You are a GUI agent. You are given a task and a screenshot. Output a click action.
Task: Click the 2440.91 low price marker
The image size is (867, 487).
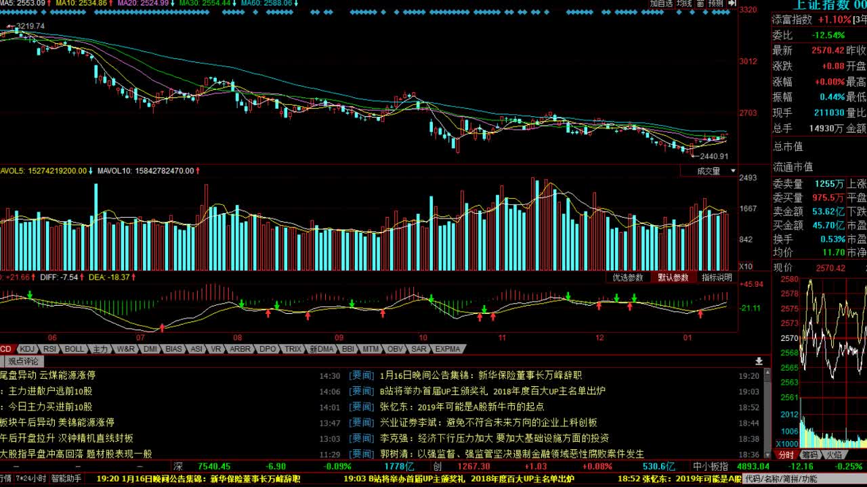(x=714, y=156)
